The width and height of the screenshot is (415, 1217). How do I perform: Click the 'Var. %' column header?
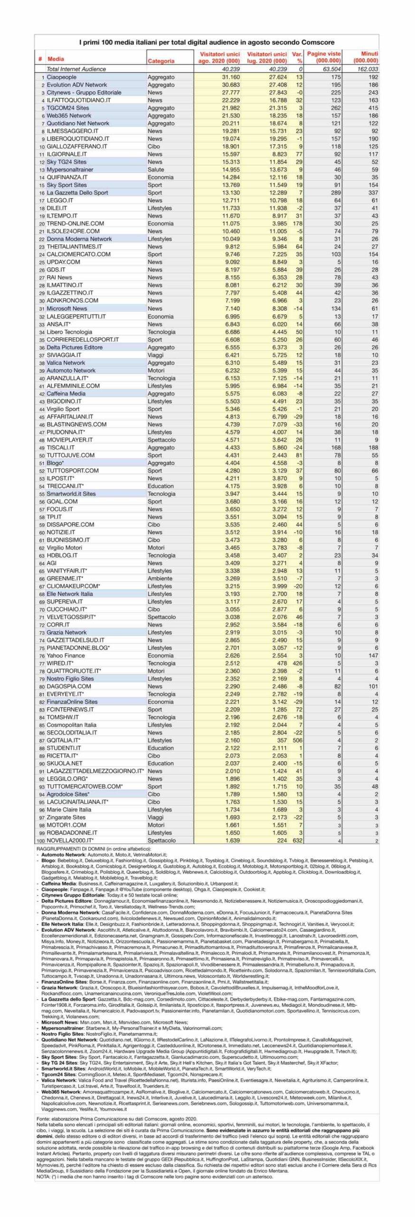297,58
